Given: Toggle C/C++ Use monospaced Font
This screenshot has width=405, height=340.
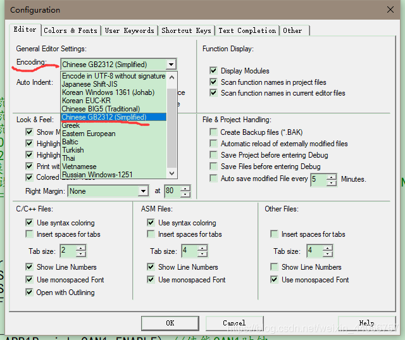Looking at the screenshot, I should point(29,280).
